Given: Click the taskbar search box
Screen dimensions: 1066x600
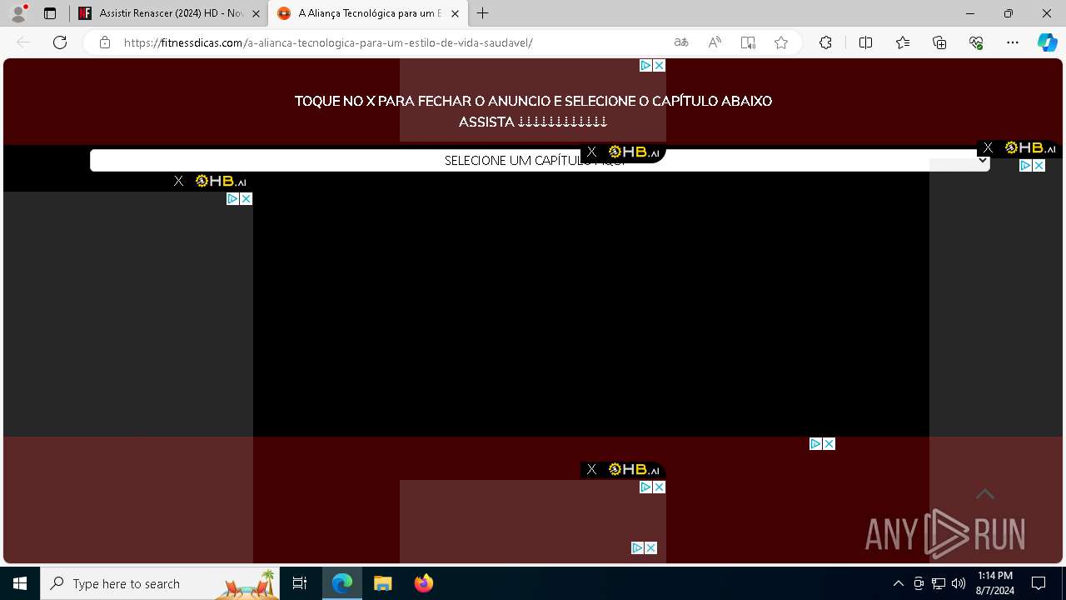Looking at the screenshot, I should coord(160,583).
